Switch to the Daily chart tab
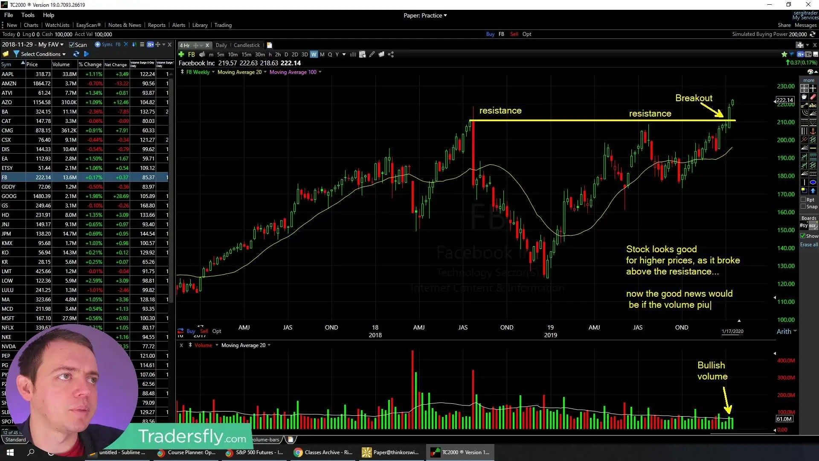 coord(221,45)
